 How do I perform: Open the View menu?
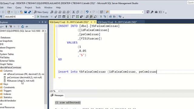click(x=9, y=8)
